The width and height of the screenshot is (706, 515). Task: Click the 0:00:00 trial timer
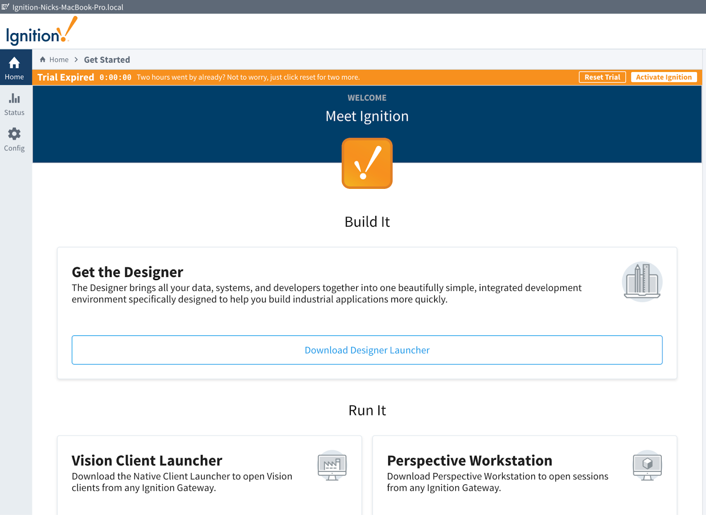(115, 77)
